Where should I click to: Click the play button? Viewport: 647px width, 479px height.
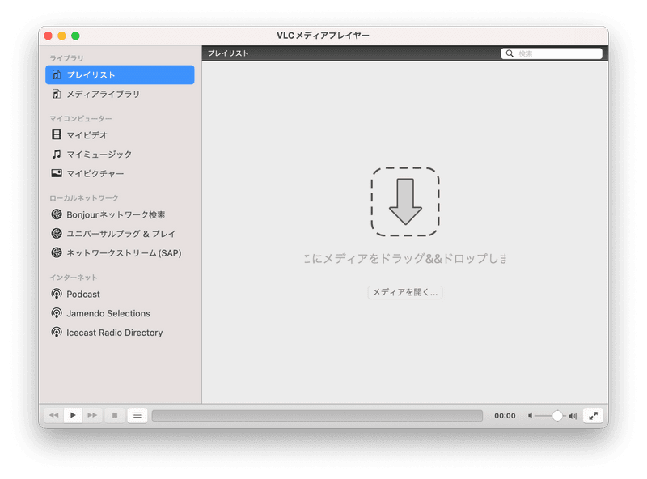[x=73, y=415]
